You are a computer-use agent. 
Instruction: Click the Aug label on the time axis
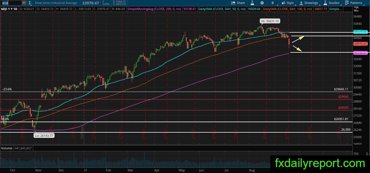(252, 170)
